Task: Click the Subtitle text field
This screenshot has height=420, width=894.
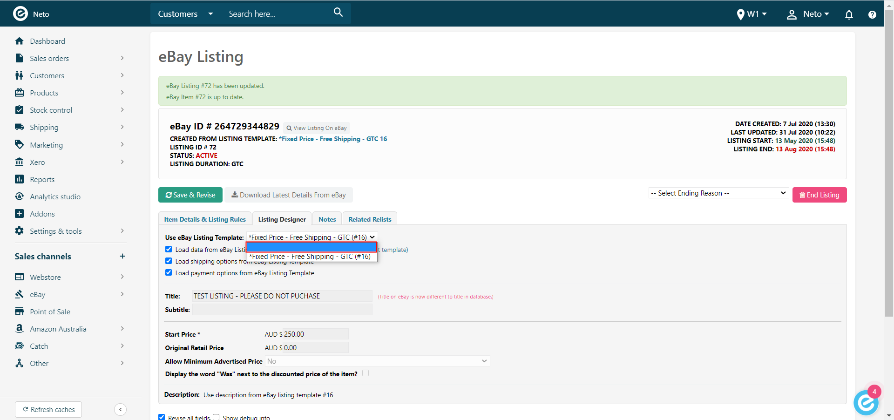Action: pos(282,310)
